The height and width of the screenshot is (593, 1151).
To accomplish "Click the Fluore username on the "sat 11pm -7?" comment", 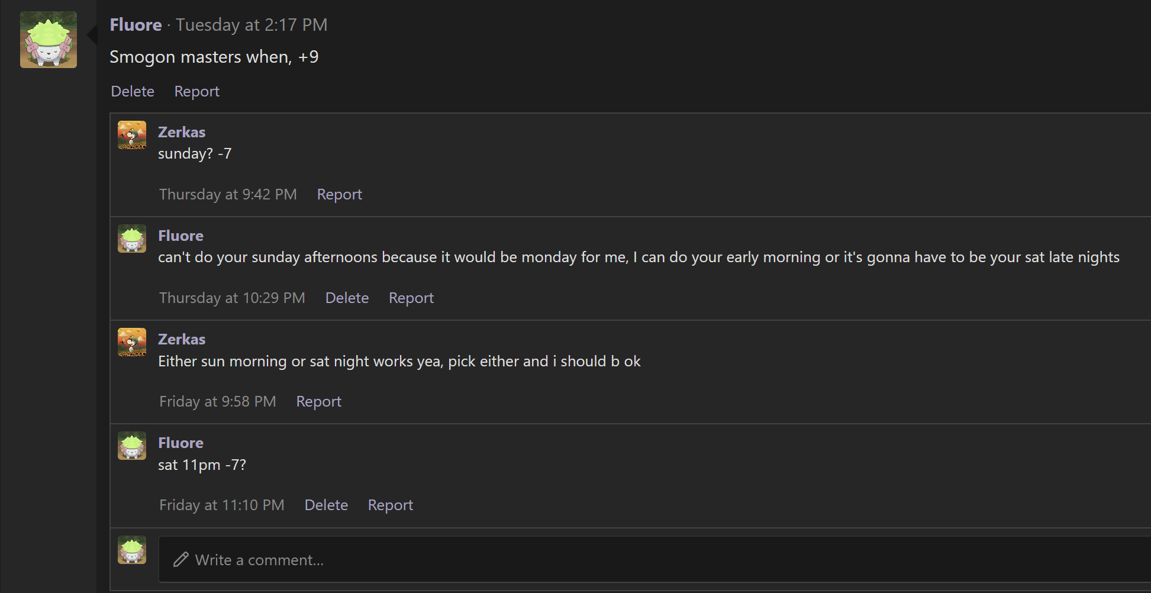I will [180, 443].
